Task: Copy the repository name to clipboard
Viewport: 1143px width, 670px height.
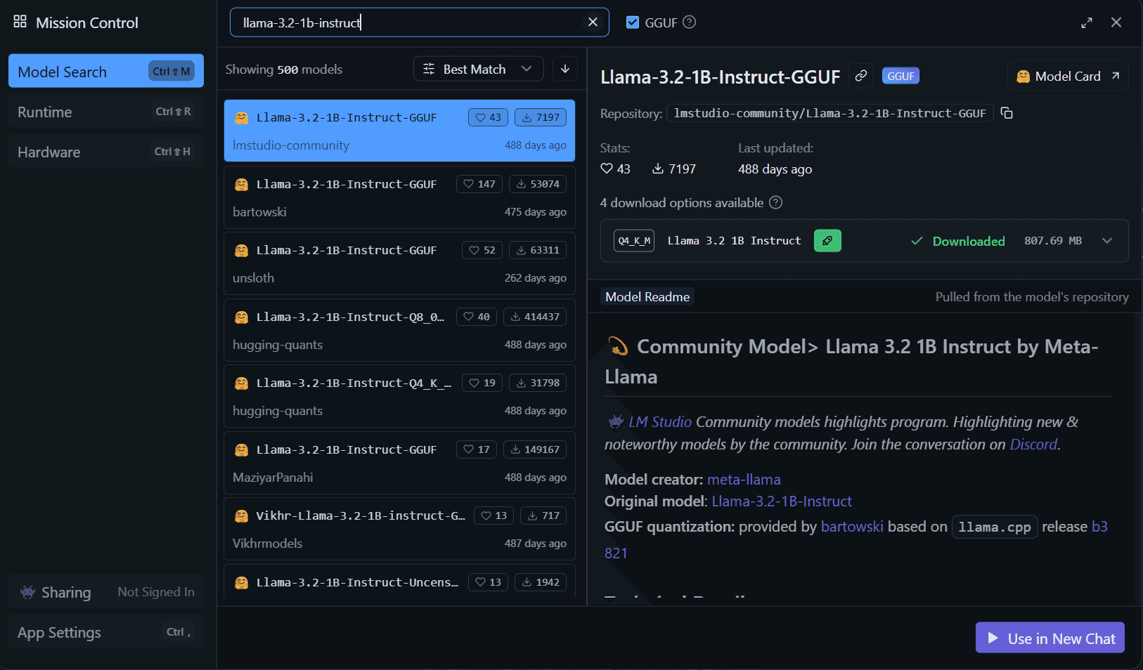Action: [x=1007, y=113]
